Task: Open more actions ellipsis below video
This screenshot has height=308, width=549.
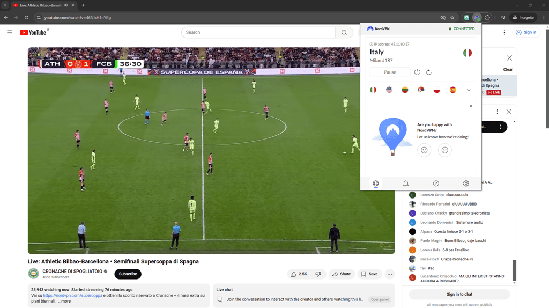Action: (x=390, y=274)
